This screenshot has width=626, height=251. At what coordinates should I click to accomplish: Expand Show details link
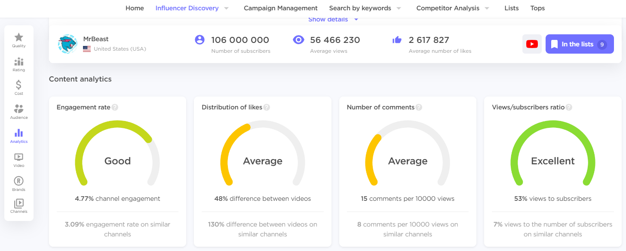point(333,19)
